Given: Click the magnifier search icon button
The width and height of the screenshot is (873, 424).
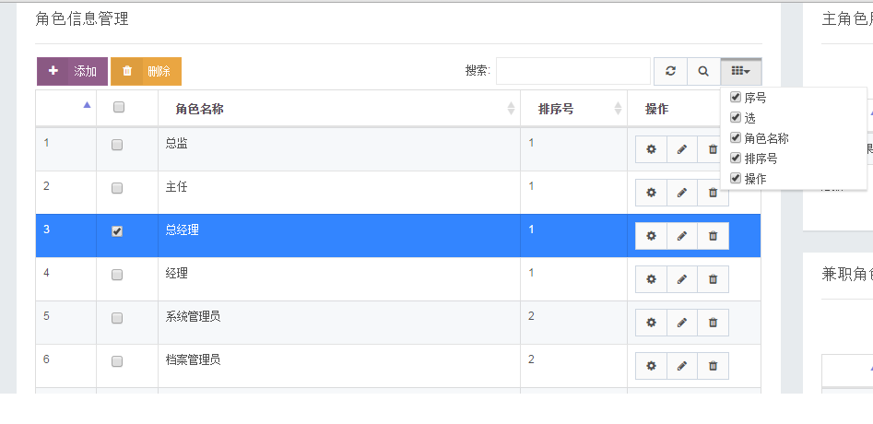Looking at the screenshot, I should [703, 71].
